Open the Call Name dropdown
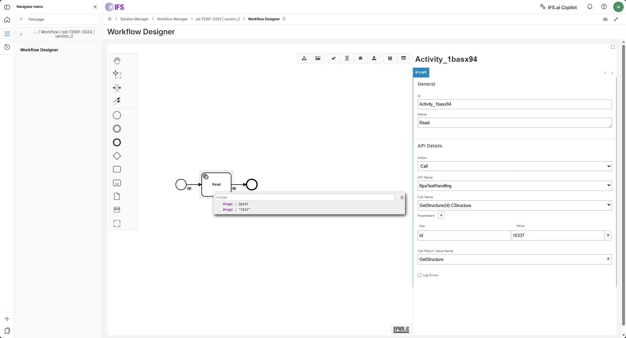The width and height of the screenshot is (626, 338). tap(515, 205)
